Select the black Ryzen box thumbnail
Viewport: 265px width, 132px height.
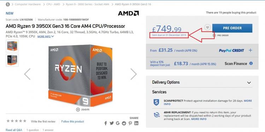(12, 60)
